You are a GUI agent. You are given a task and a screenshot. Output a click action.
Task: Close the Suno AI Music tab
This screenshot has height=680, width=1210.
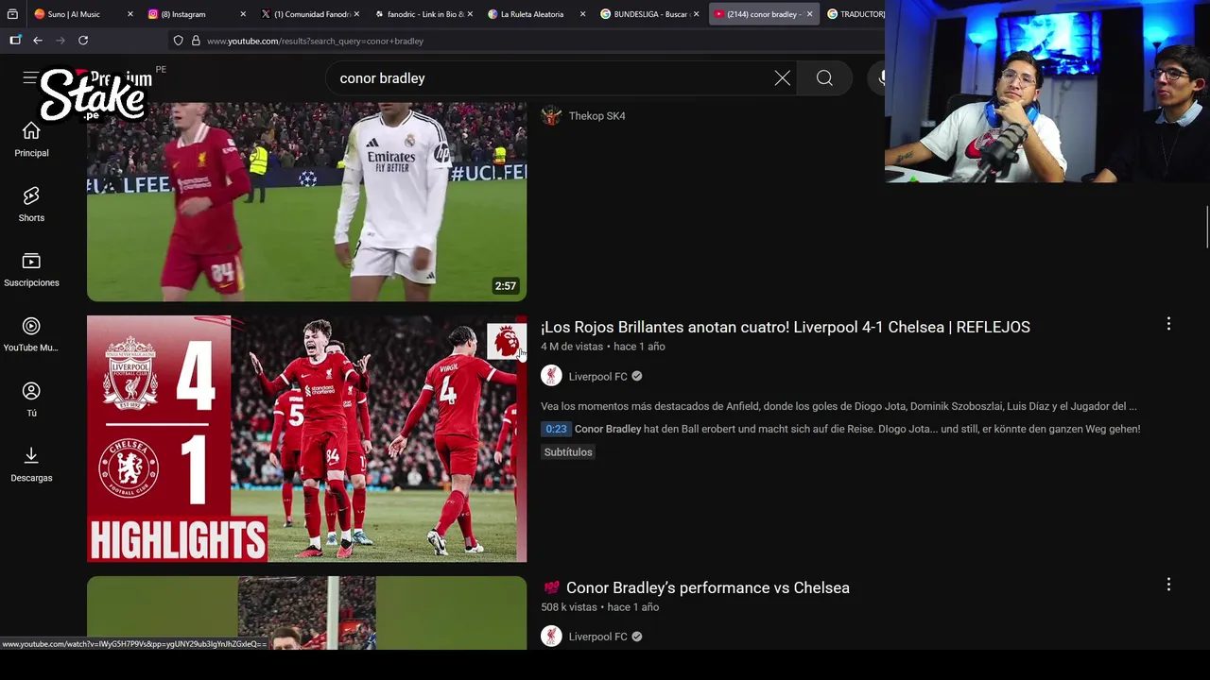pyautogui.click(x=130, y=14)
